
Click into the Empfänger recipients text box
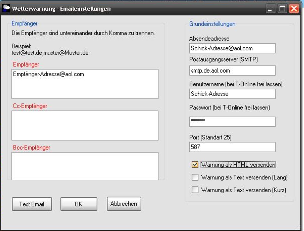(85, 84)
